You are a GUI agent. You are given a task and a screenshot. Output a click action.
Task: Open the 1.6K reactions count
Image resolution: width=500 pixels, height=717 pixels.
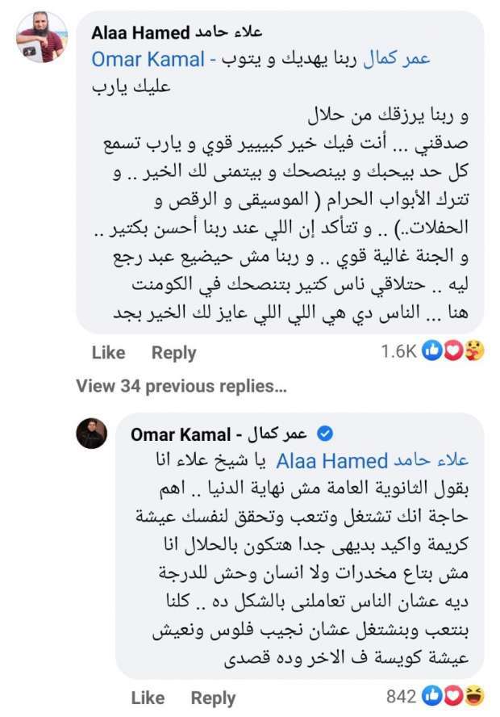coord(398,351)
